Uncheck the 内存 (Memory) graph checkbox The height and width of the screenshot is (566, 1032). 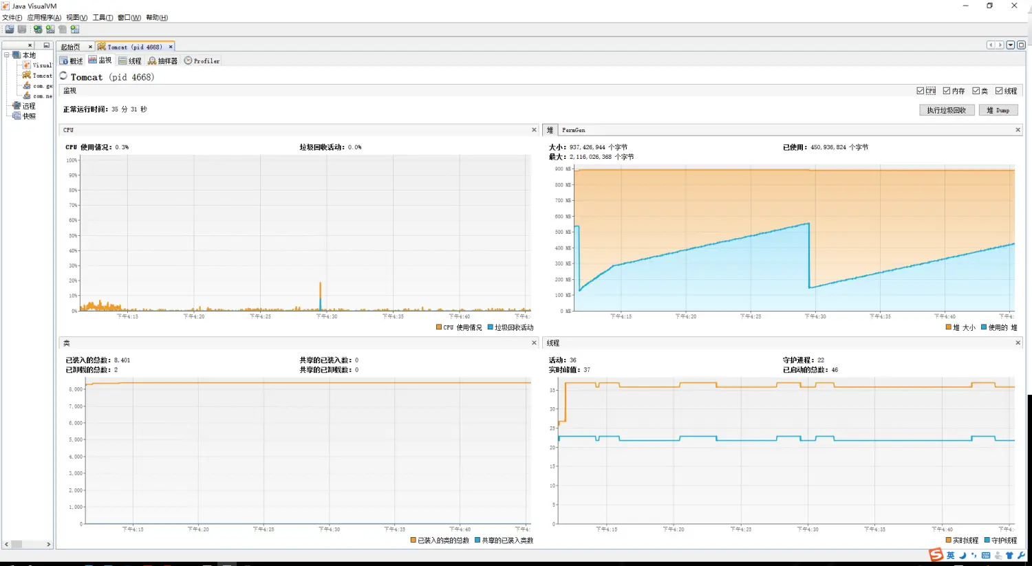(947, 91)
